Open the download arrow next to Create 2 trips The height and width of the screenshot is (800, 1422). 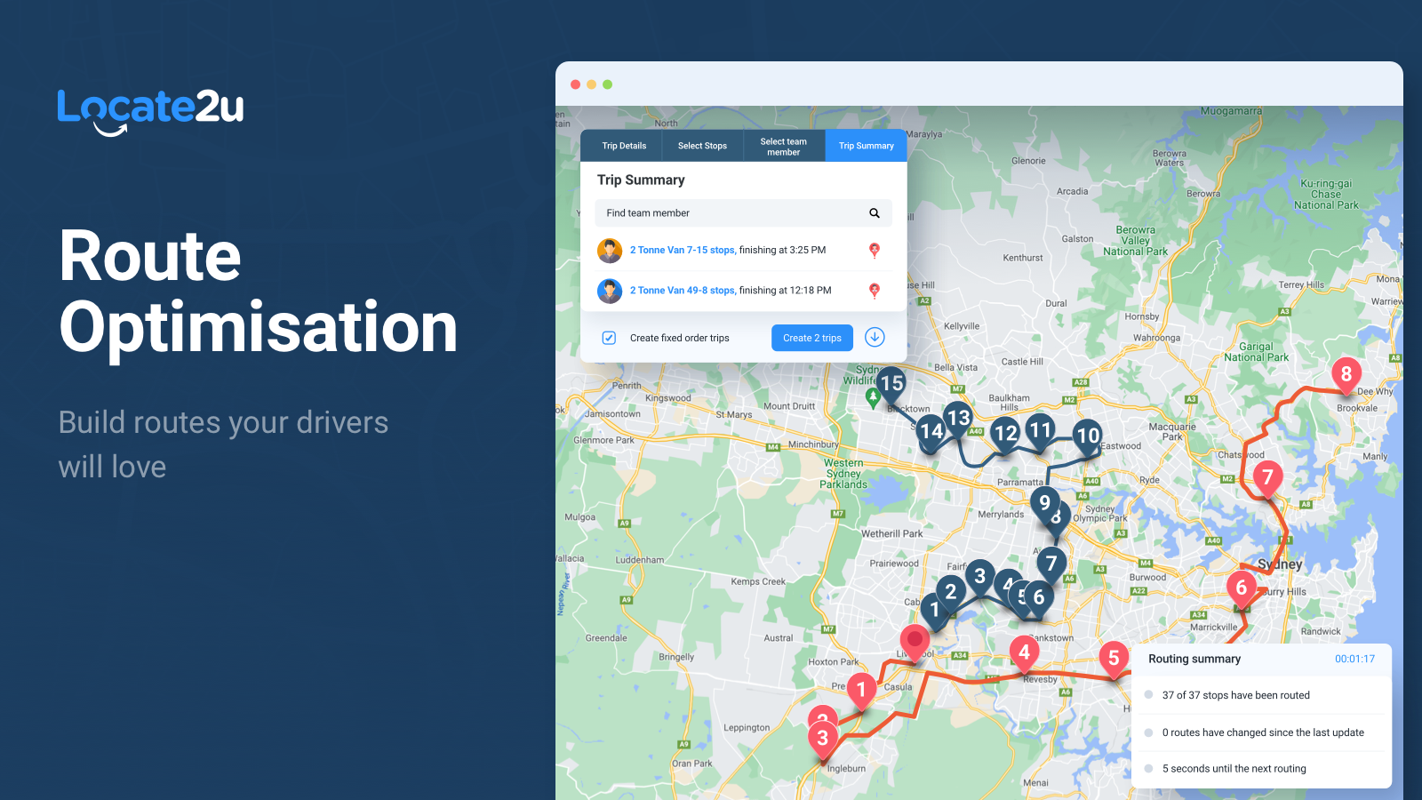coord(875,338)
